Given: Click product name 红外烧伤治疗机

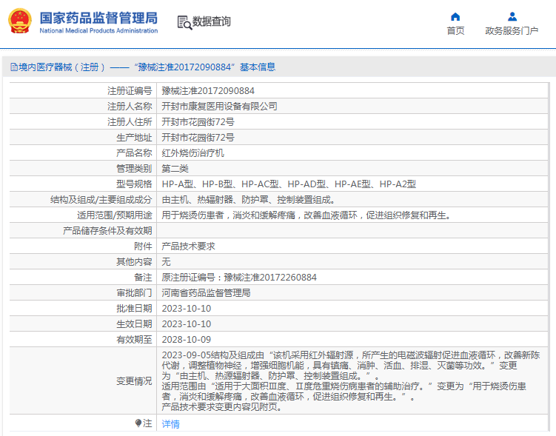Looking at the screenshot, I should (193, 153).
